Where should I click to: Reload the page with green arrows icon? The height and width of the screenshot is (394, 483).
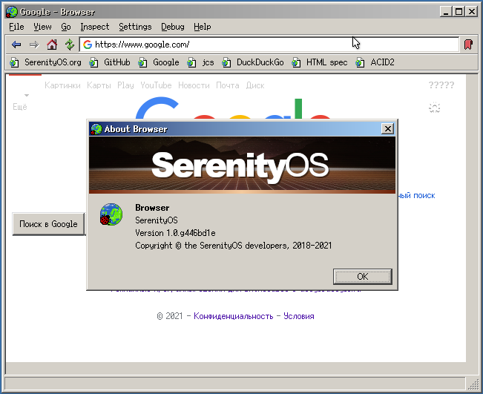click(x=70, y=45)
